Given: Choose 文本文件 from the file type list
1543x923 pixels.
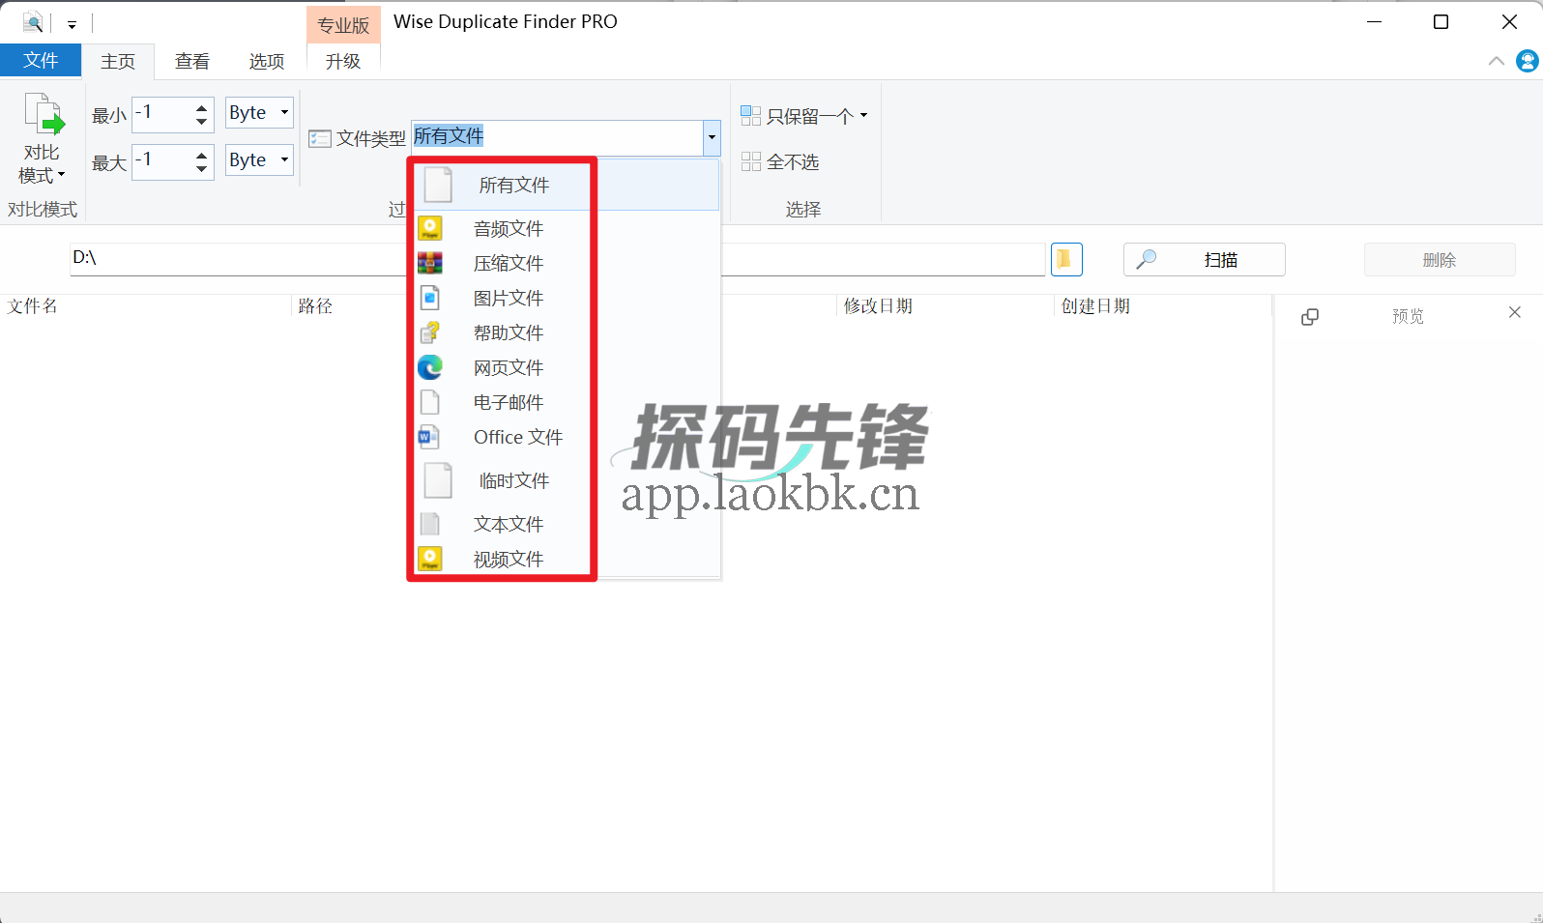Looking at the screenshot, I should click(x=568, y=524).
